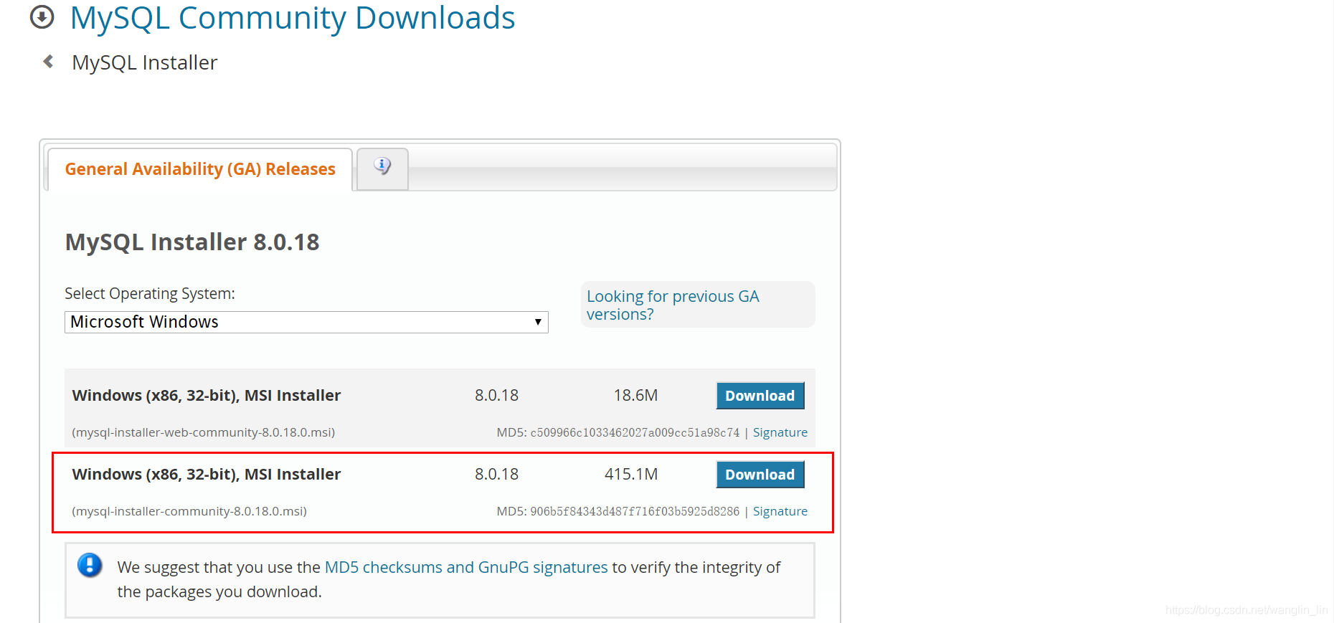Click the blue exclamation notice icon
Screen dimensions: 1334x623
tap(90, 565)
